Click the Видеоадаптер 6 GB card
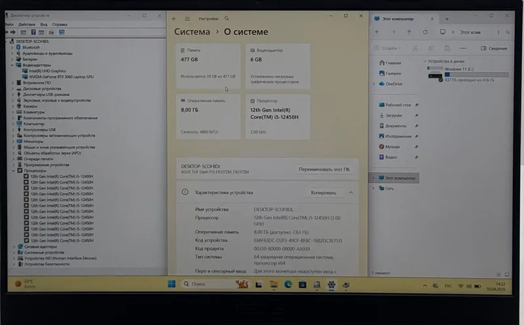This screenshot has height=325, width=524. pyautogui.click(x=278, y=66)
